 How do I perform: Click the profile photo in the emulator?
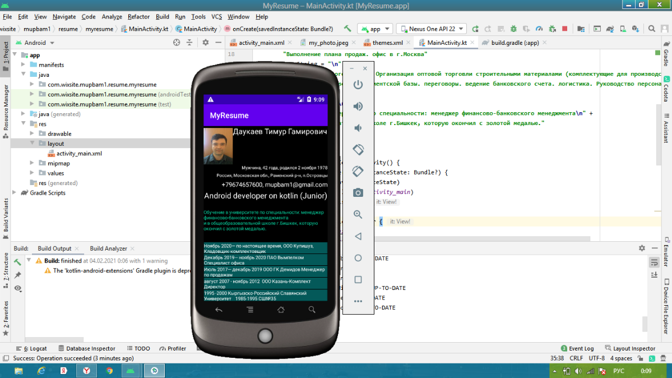point(218,146)
